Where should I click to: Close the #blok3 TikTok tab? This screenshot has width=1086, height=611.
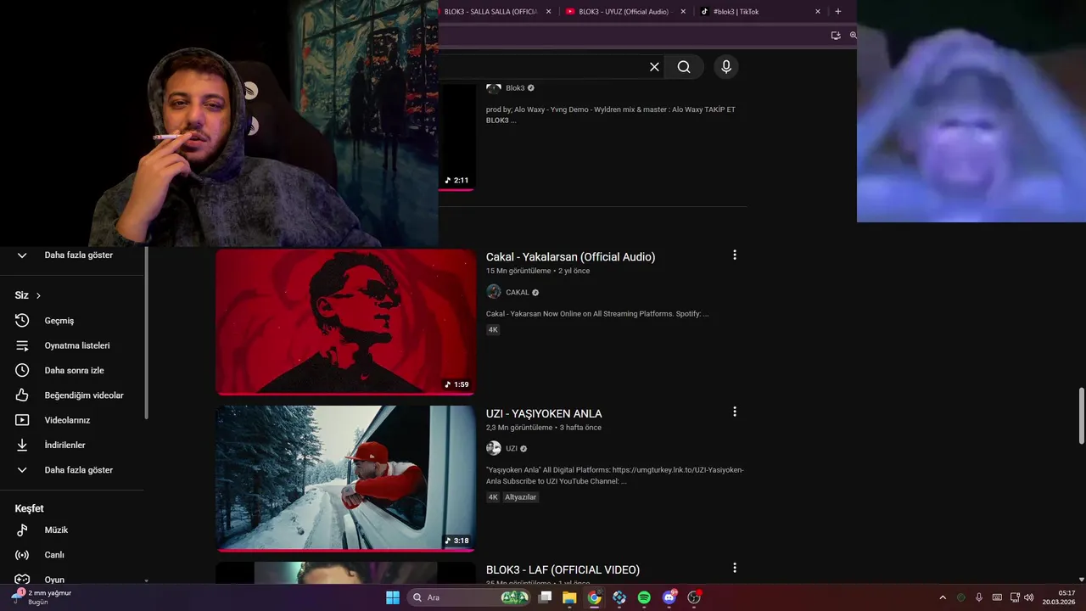(x=818, y=12)
